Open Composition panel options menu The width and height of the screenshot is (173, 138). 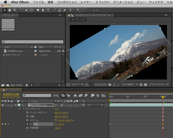click(166, 15)
